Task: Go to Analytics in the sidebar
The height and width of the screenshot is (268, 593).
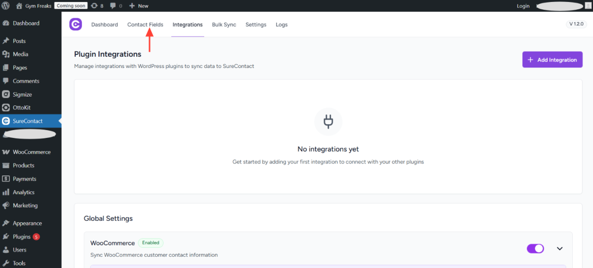Action: click(23, 193)
